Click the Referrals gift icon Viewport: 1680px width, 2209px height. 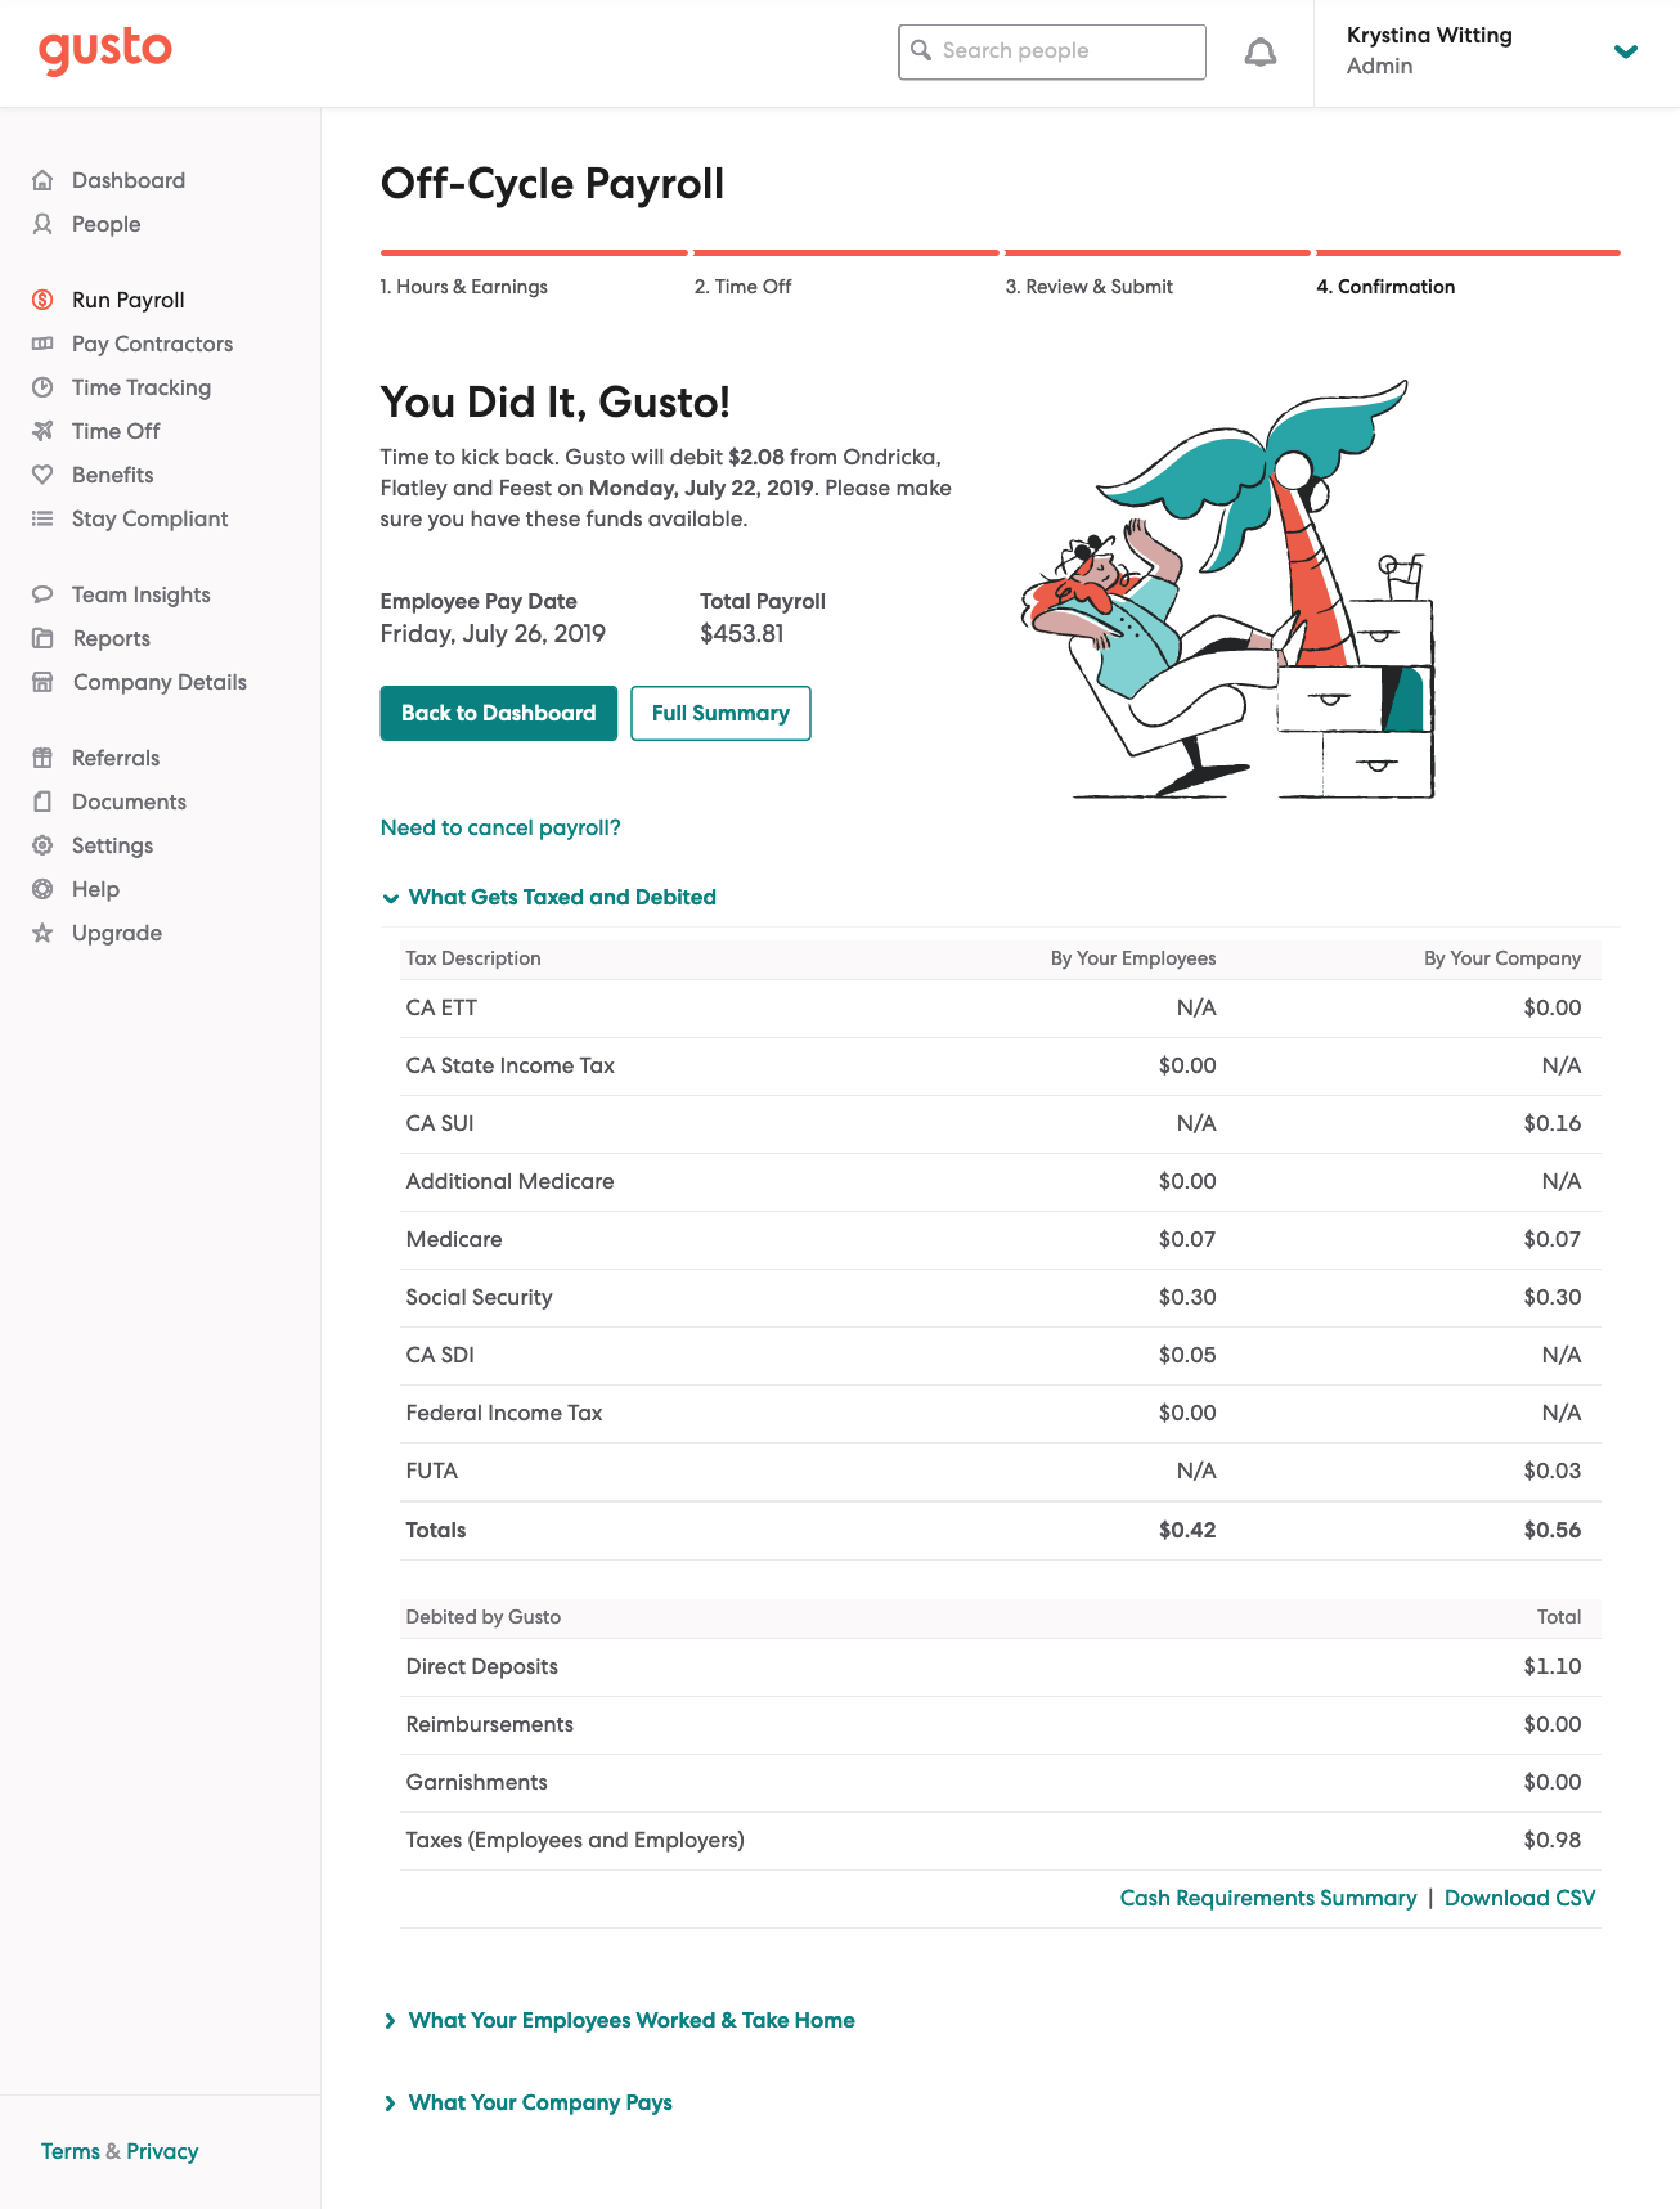click(x=42, y=758)
